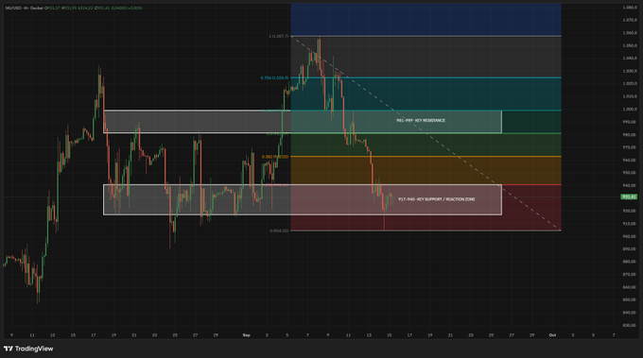
Task: Click the MU/USD 4h symbol legend
Action: point(25,8)
